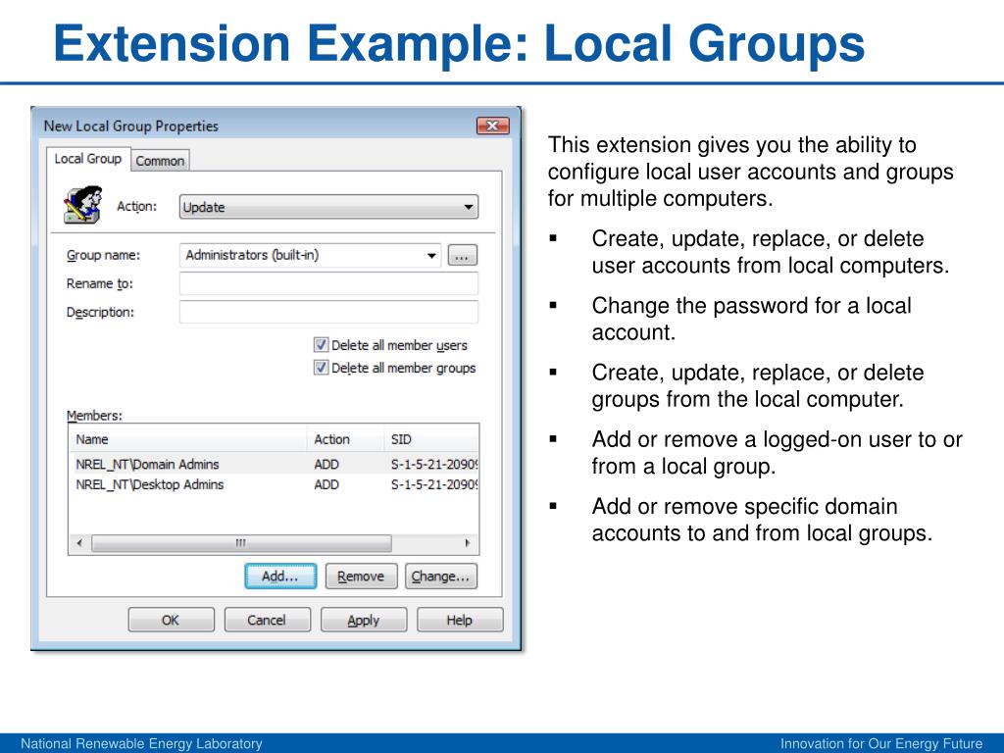The width and height of the screenshot is (1004, 753).
Task: Uncheck Delete all member users
Action: (321, 345)
